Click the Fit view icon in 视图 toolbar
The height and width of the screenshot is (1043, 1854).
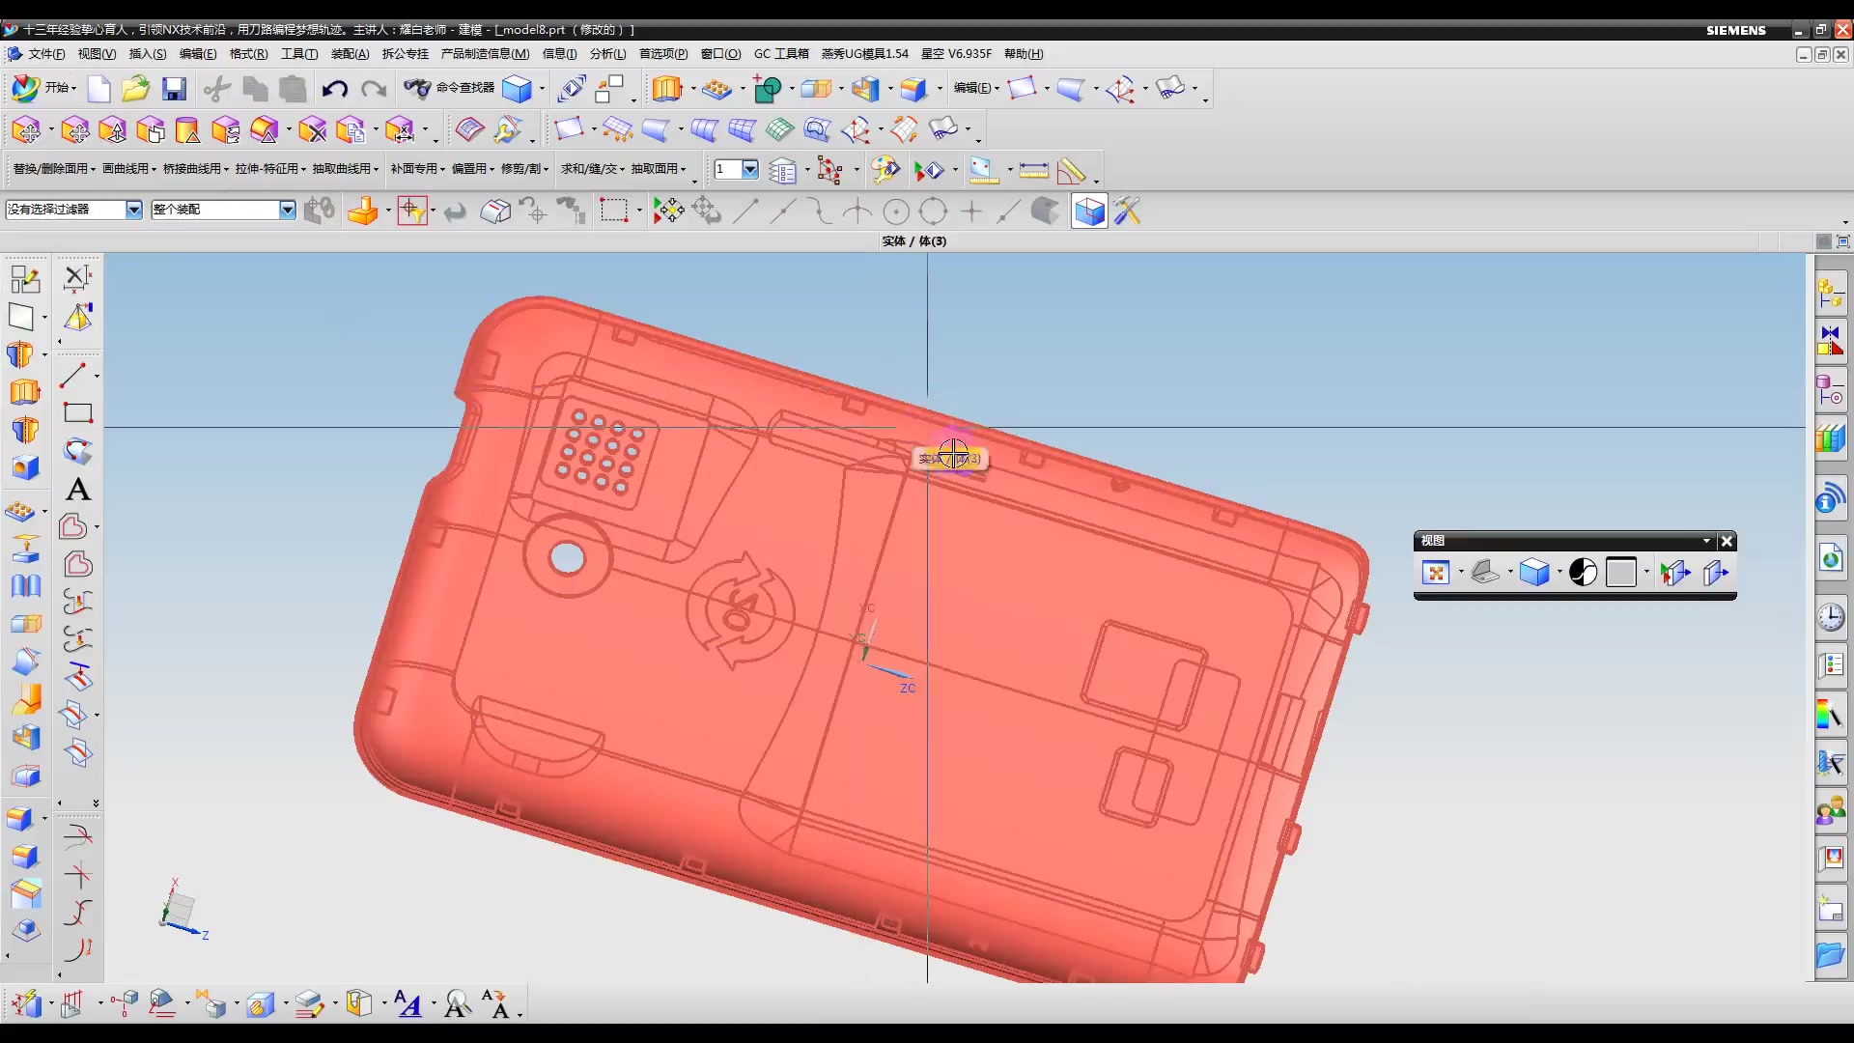(1436, 573)
